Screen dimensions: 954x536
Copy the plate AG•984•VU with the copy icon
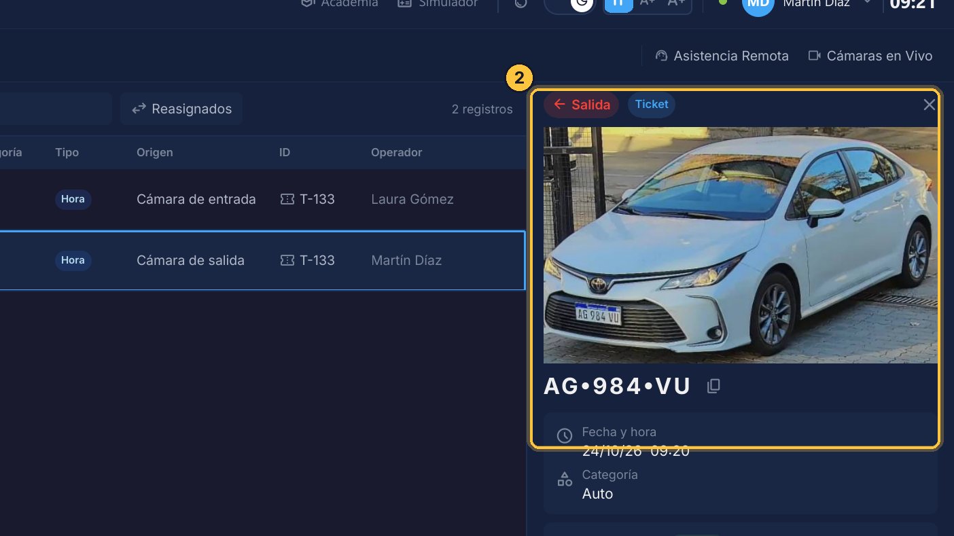(713, 386)
